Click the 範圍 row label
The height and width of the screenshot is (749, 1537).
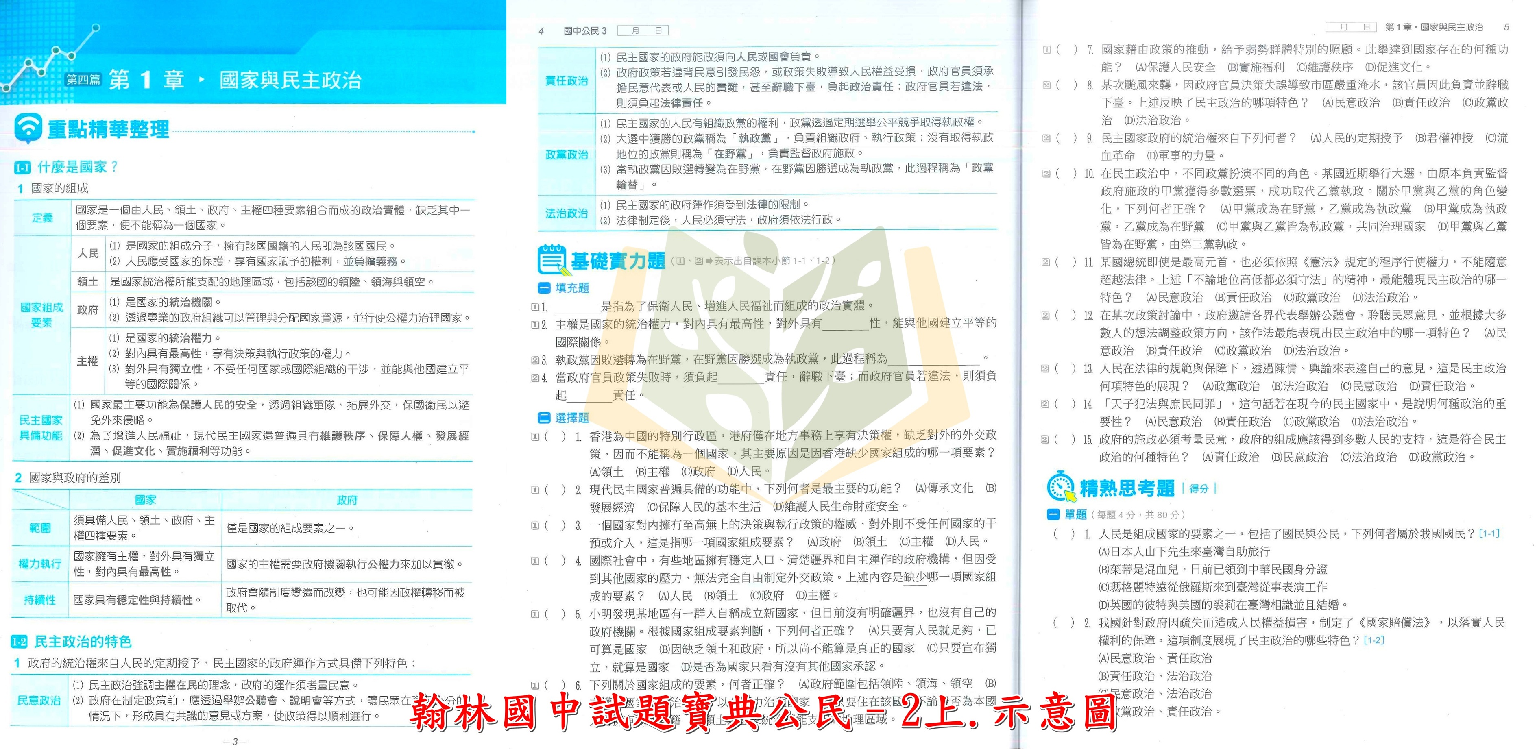point(40,528)
